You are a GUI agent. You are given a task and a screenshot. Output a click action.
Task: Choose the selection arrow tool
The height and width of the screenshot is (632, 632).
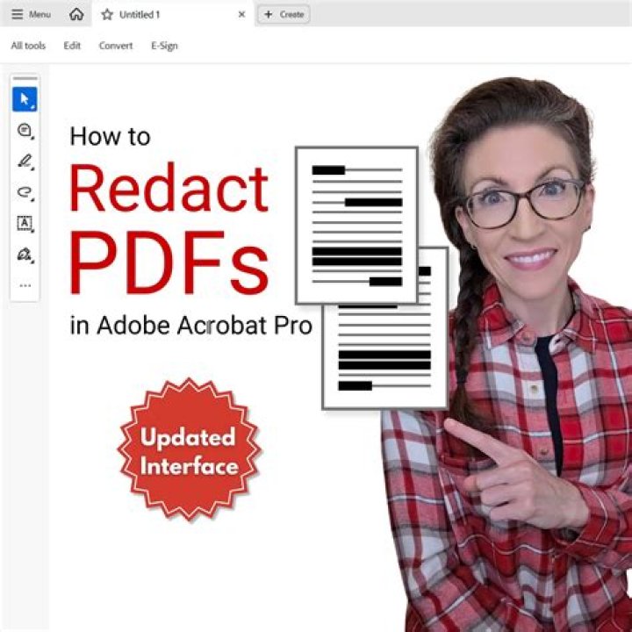point(25,99)
